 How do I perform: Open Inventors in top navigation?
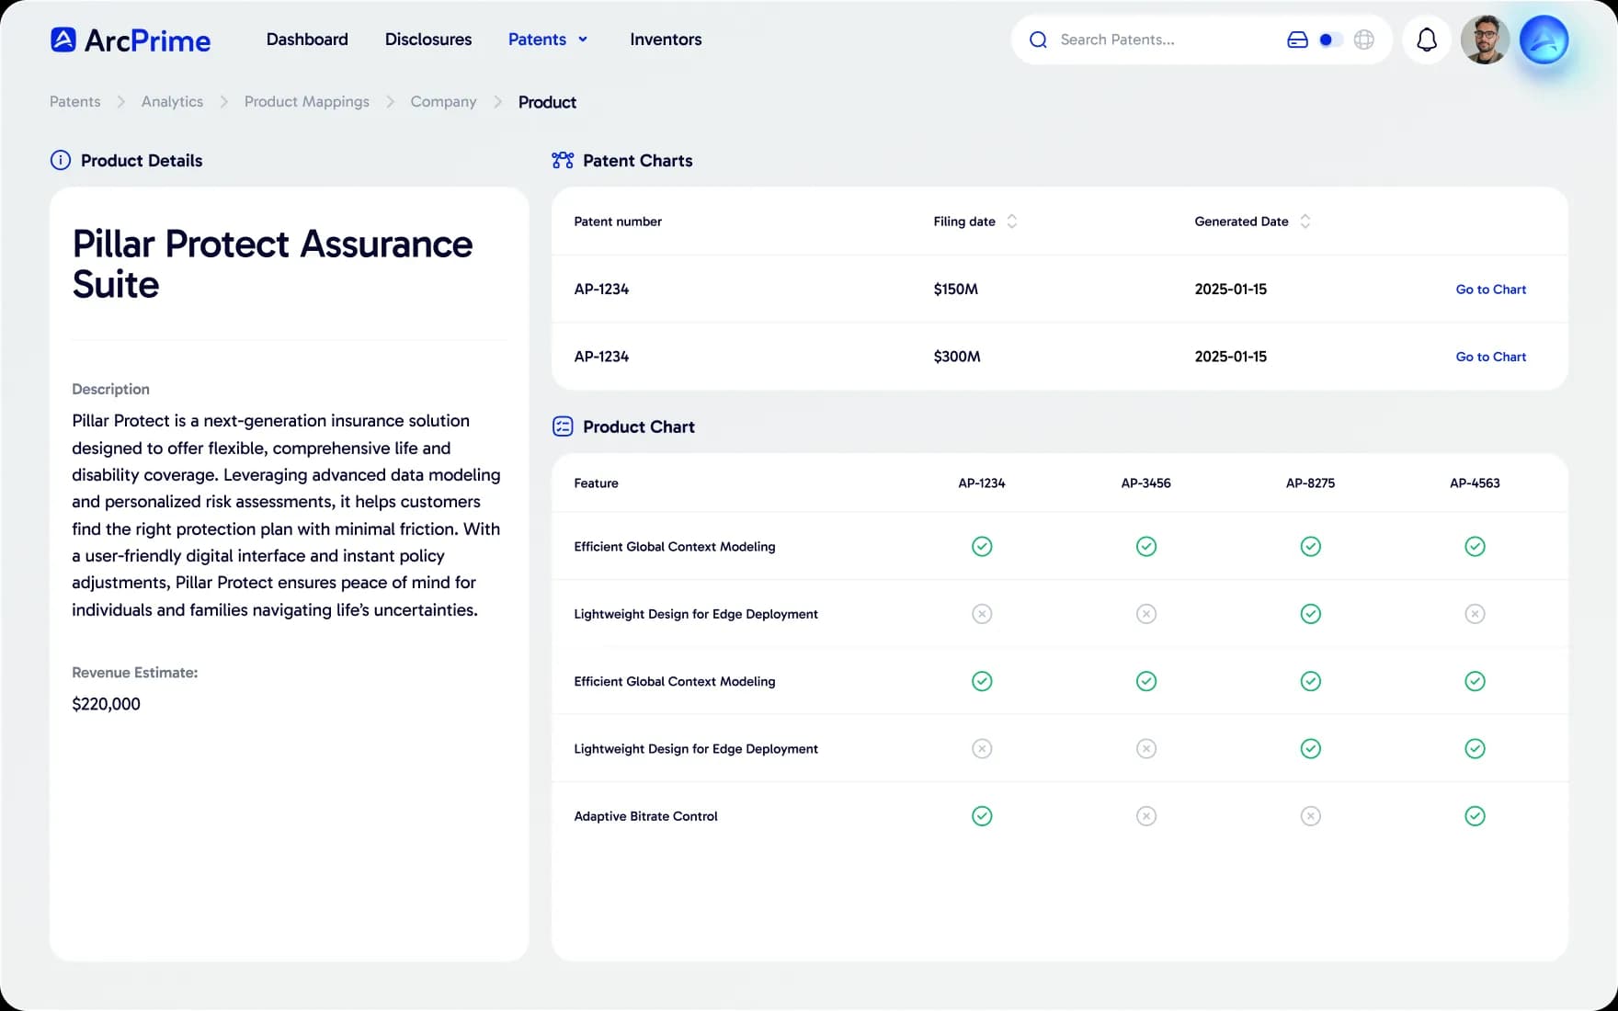click(x=666, y=40)
